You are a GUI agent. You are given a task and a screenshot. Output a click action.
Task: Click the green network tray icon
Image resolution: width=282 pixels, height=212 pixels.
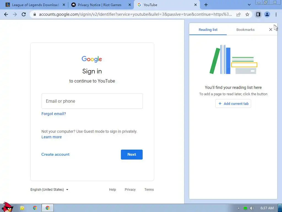click(245, 208)
